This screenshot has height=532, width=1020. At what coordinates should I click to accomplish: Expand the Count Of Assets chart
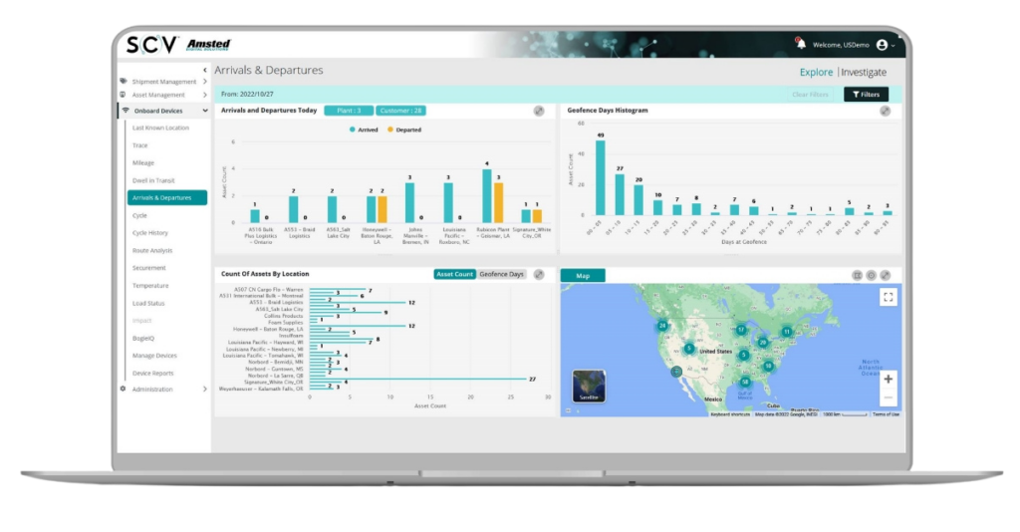tap(539, 274)
